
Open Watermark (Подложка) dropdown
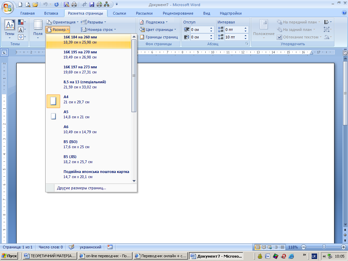[x=154, y=22]
